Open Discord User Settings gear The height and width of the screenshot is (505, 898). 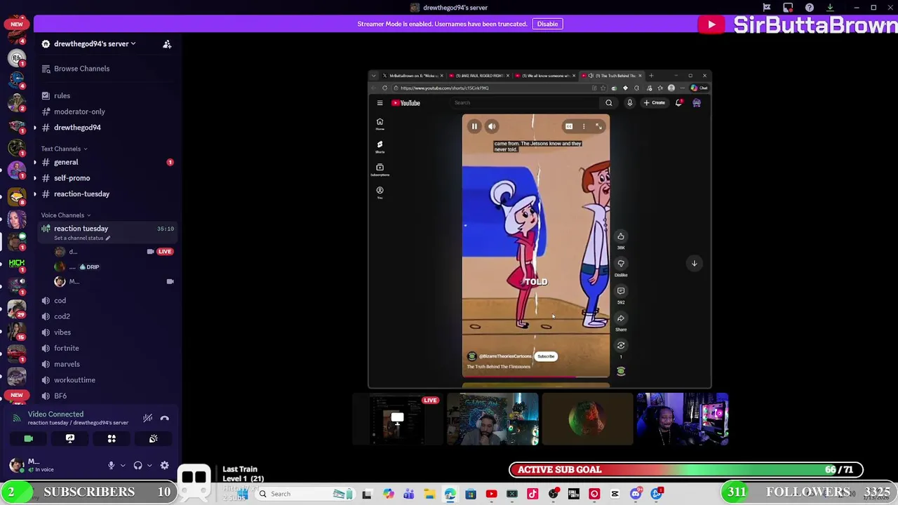pos(164,465)
